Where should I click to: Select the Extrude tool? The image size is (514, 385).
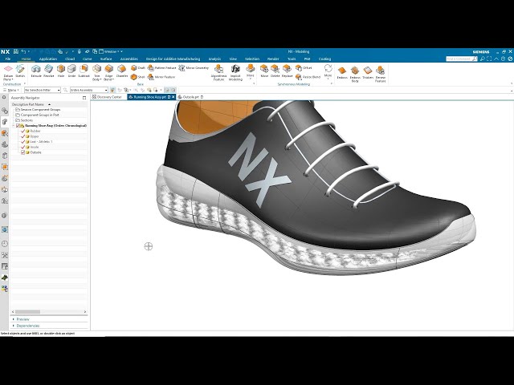tap(36, 71)
